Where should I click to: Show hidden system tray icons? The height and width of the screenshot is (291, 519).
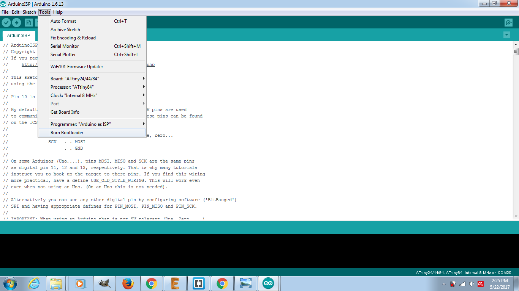(444, 284)
